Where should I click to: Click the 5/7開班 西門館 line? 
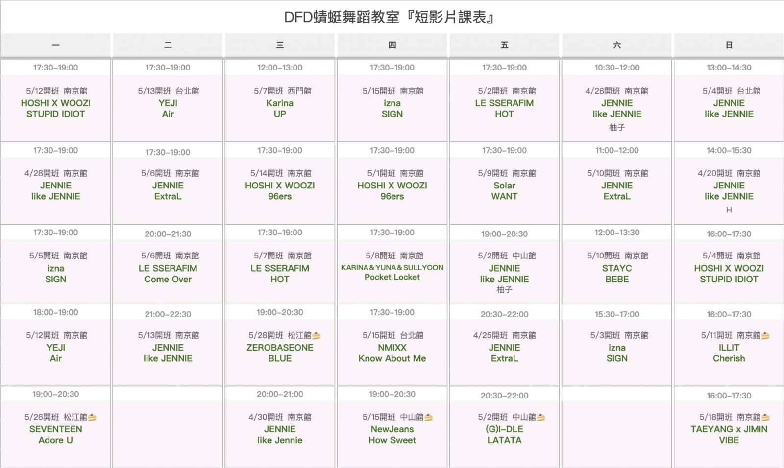tap(282, 91)
